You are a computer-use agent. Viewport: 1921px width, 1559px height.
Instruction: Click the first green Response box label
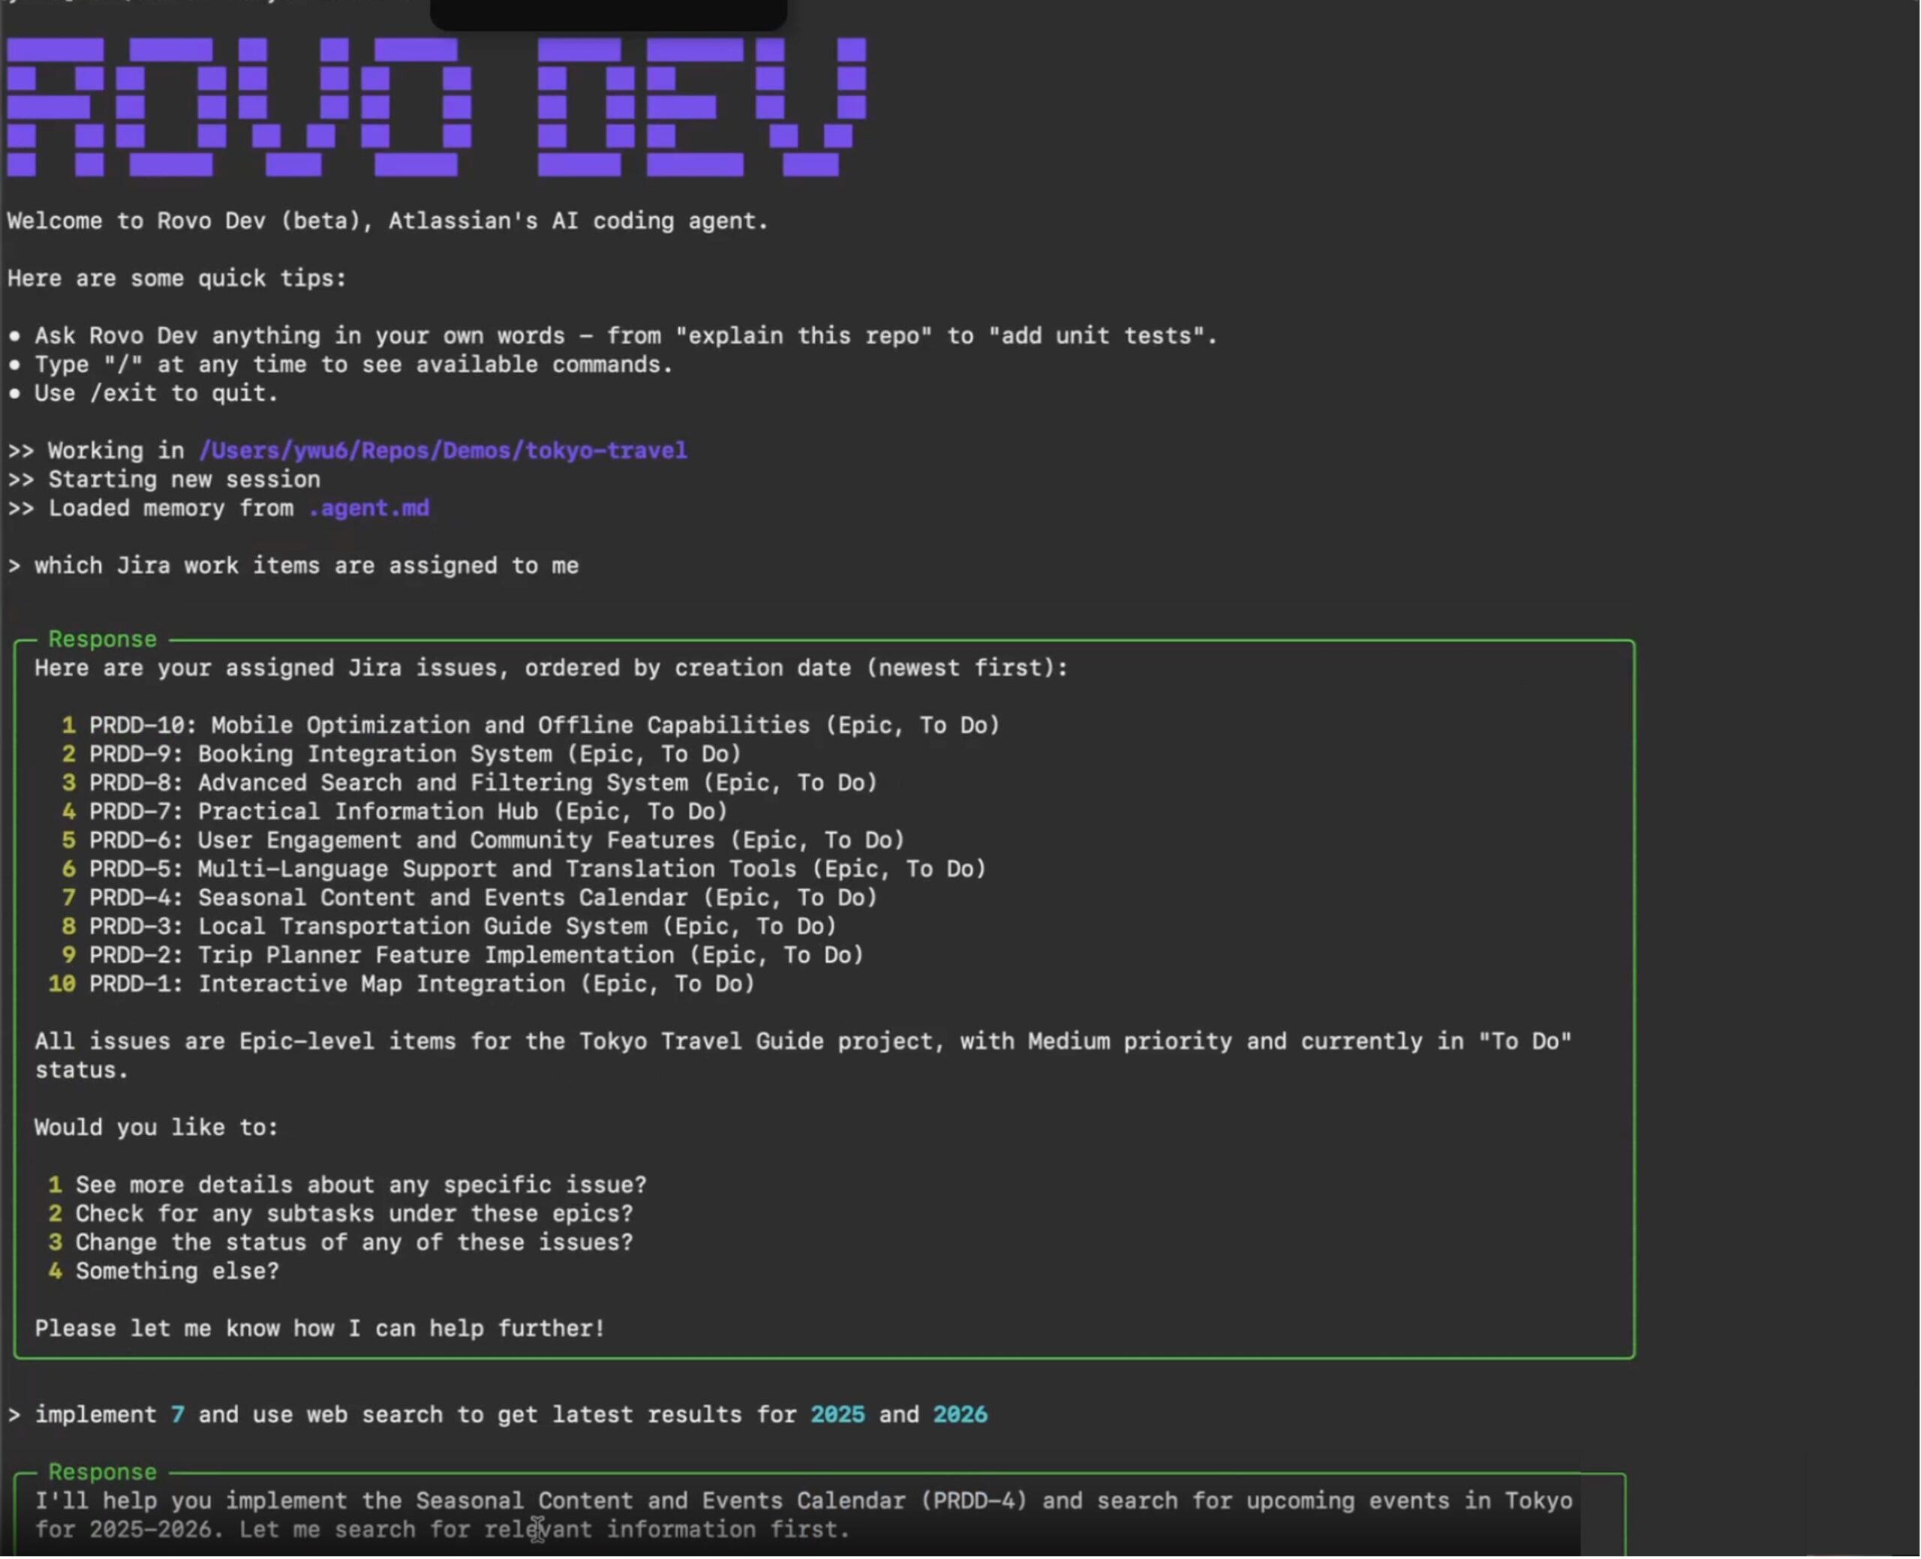point(102,639)
